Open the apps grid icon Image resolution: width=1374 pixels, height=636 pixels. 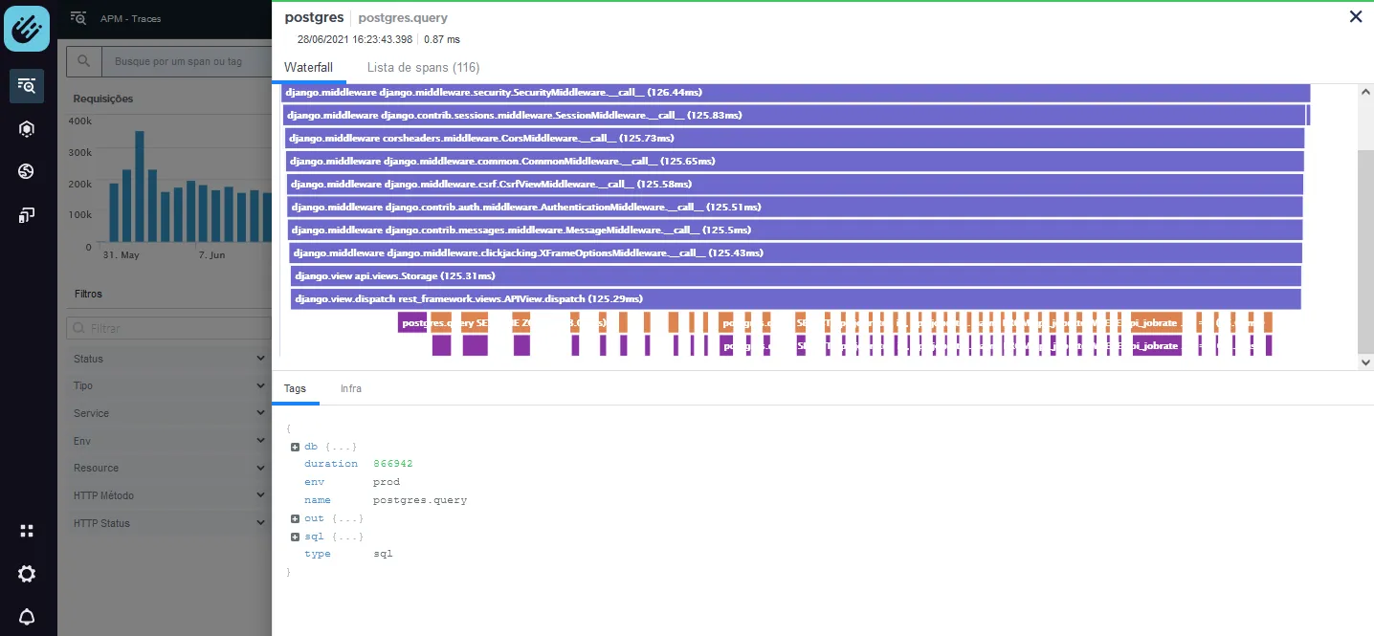(x=27, y=531)
